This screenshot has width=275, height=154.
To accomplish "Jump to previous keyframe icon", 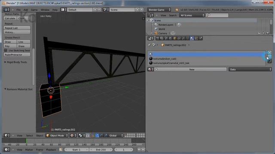I will [143, 150].
